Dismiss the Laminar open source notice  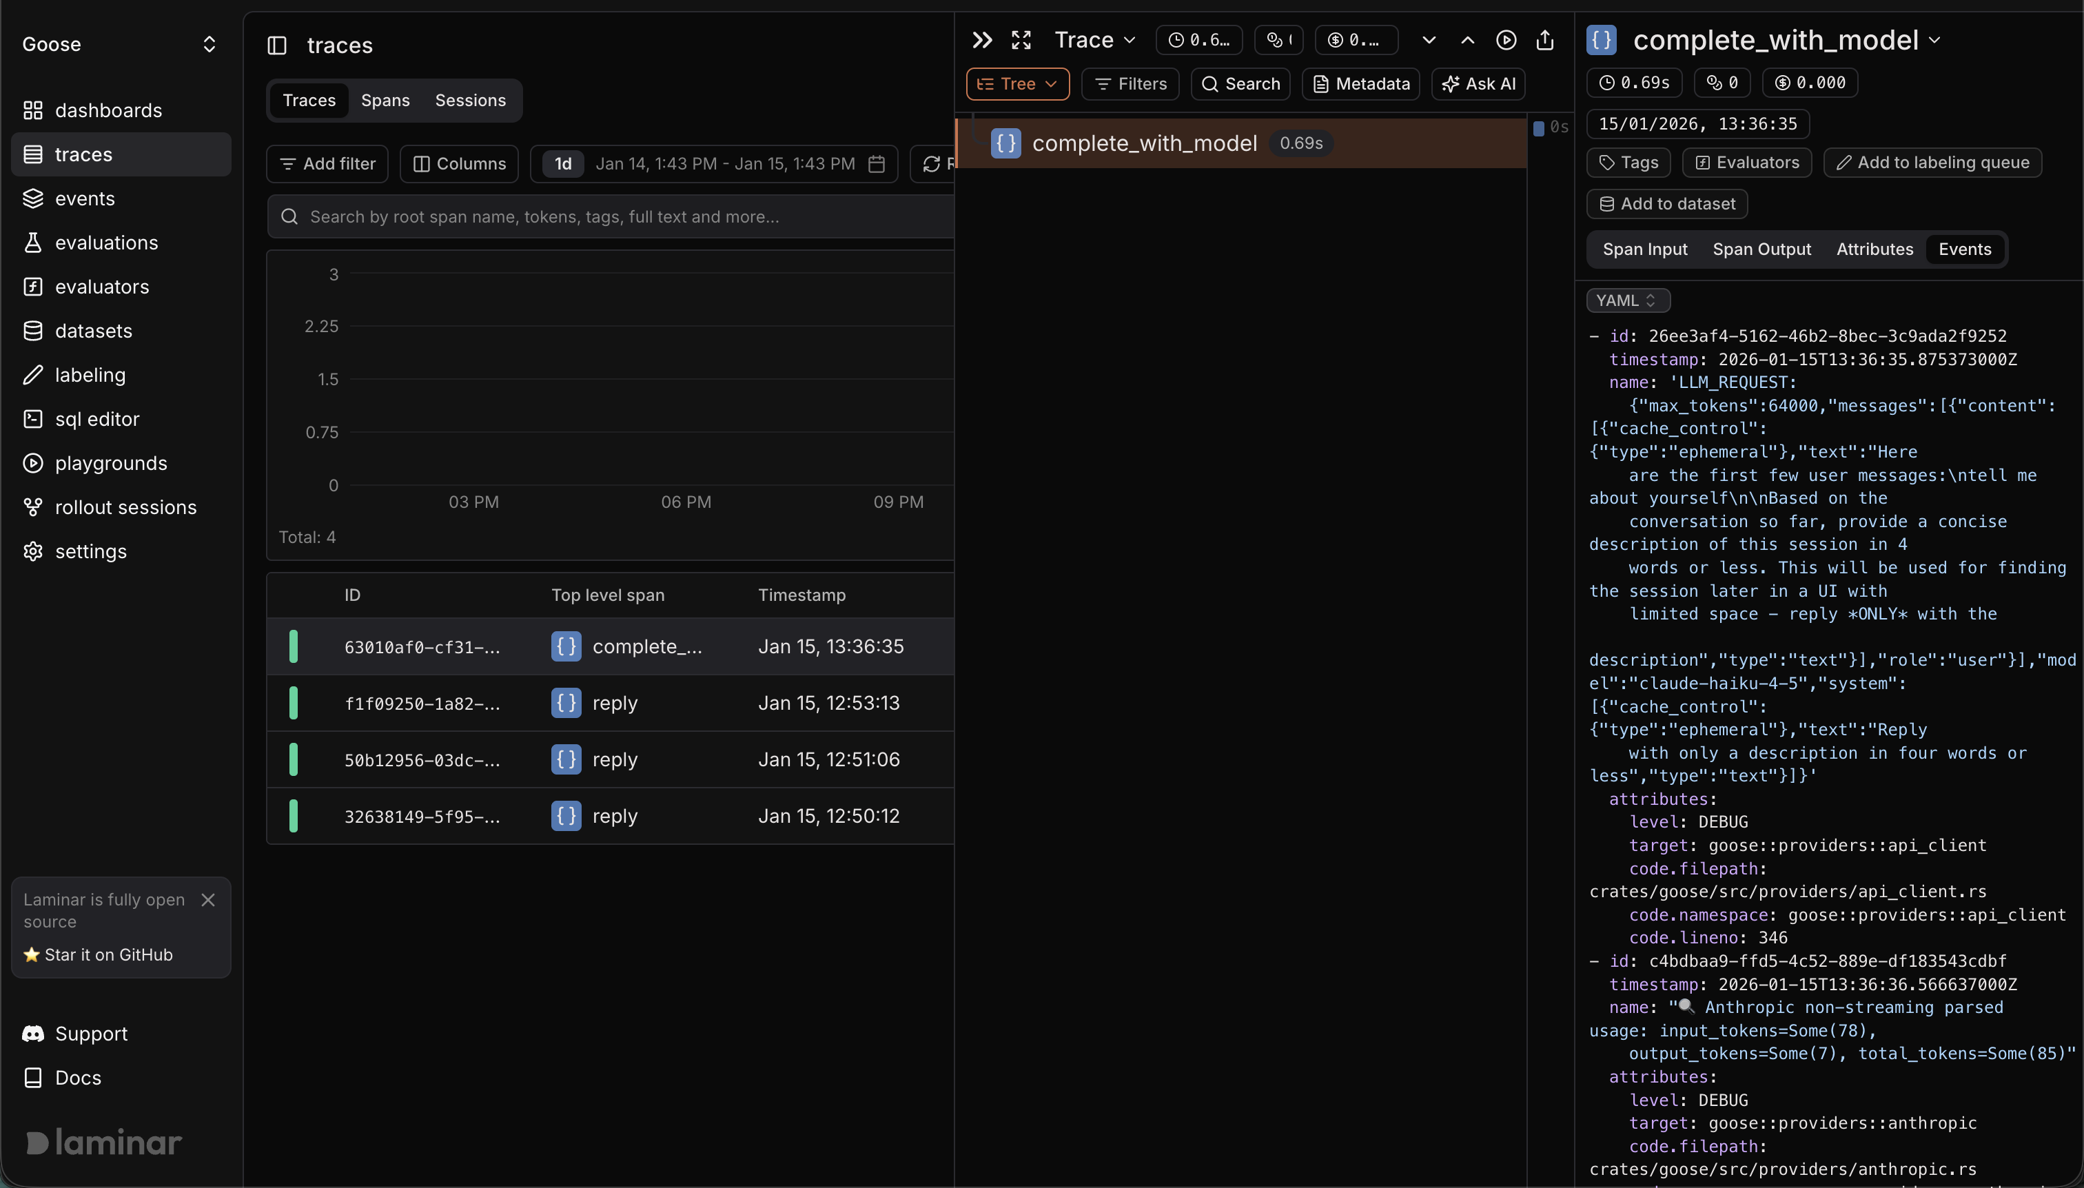coord(208,899)
